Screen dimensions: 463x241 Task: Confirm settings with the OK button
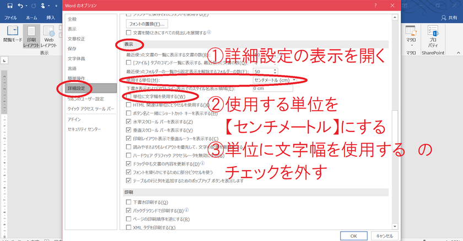pyautogui.click(x=353, y=236)
